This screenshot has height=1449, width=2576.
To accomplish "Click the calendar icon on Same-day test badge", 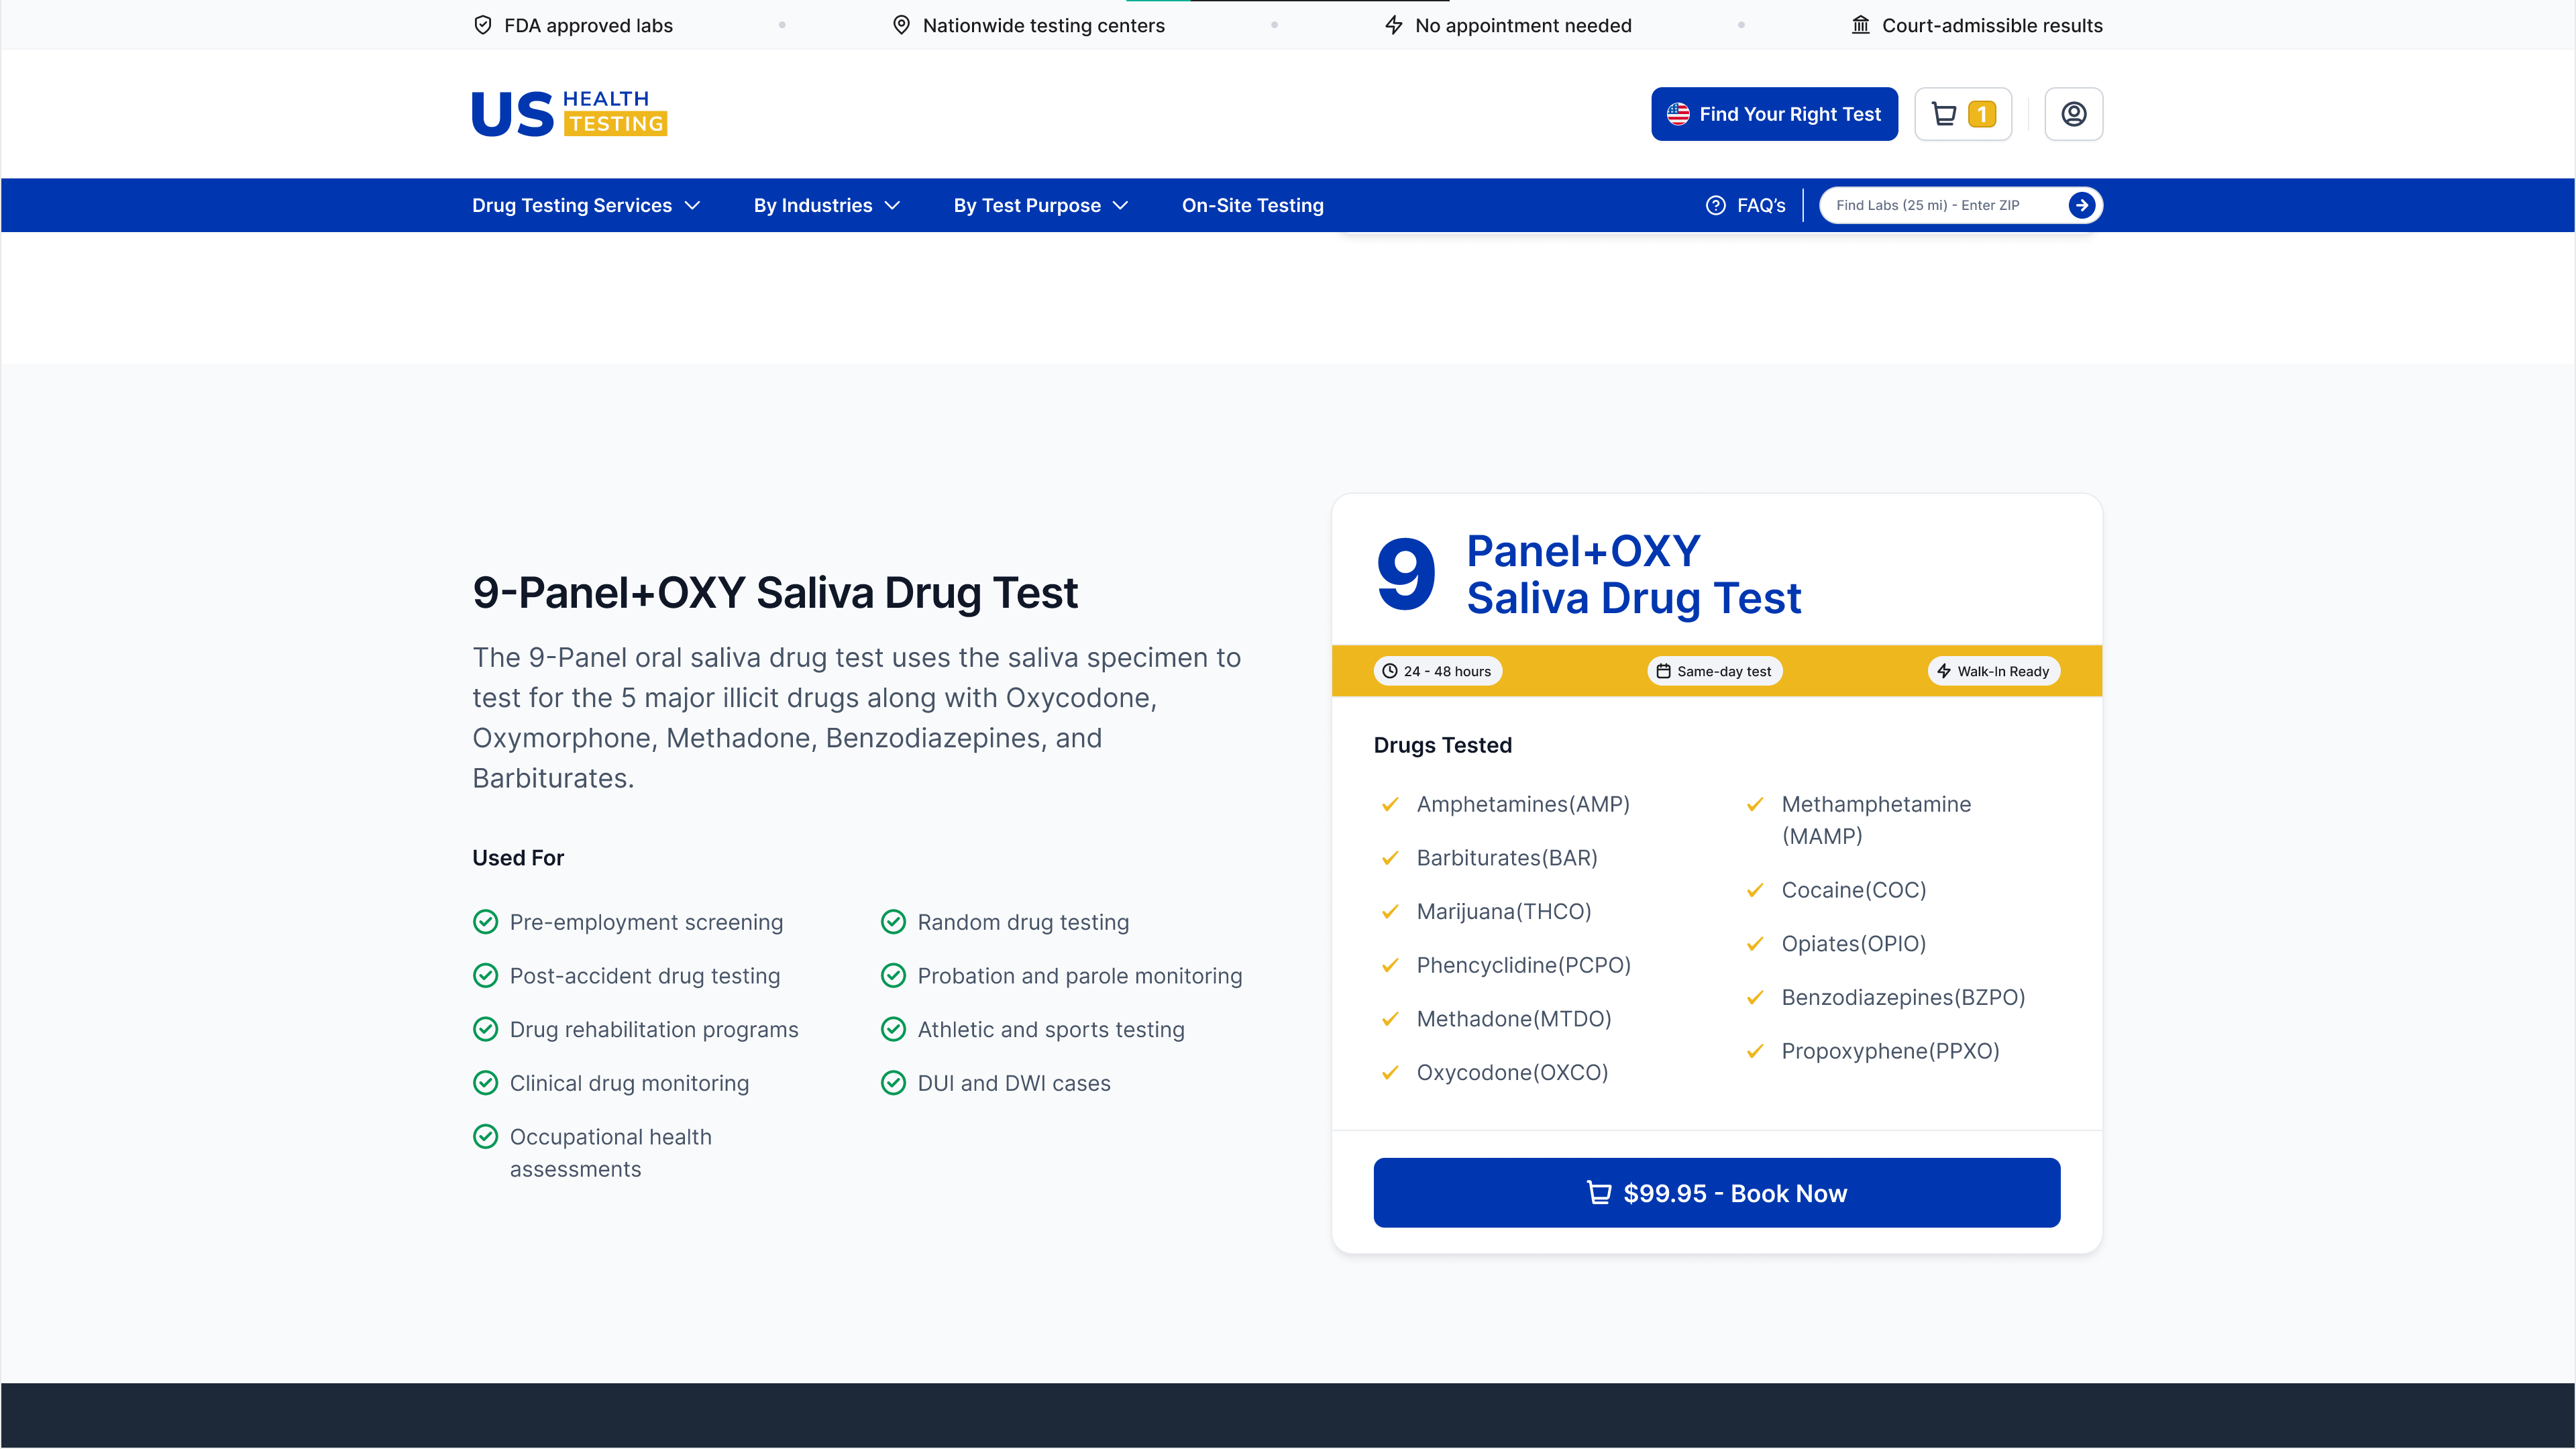I will coord(1662,671).
